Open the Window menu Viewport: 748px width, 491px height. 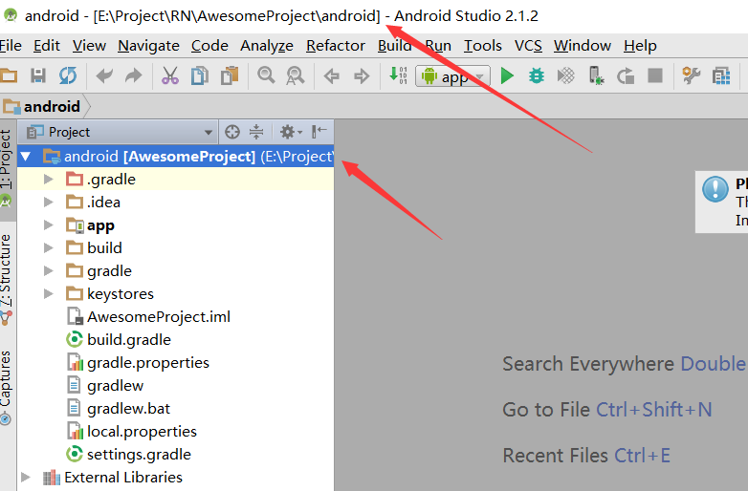click(x=583, y=46)
